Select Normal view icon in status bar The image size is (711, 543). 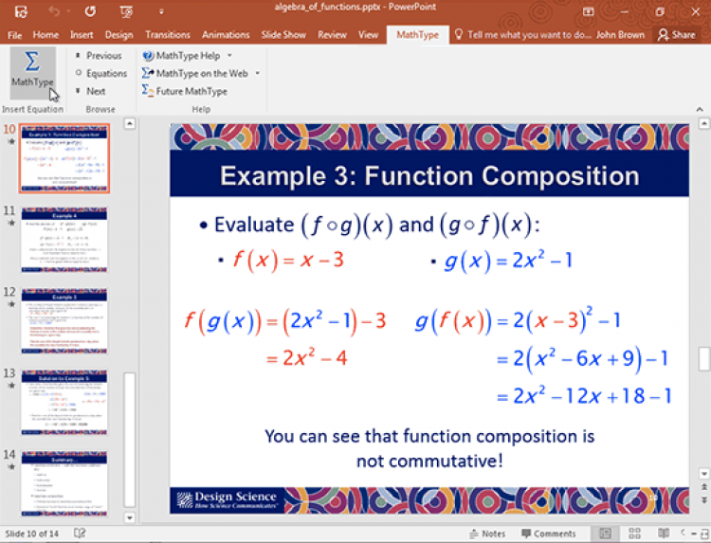[x=605, y=533]
